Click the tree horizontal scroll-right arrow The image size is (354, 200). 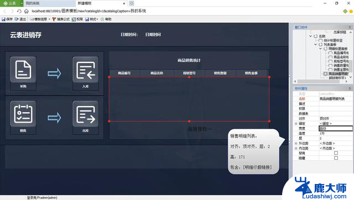[347, 81]
